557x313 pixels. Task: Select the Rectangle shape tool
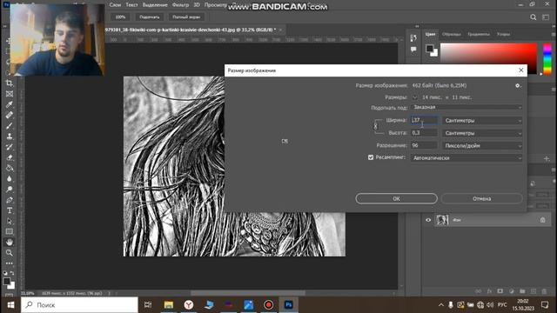pyautogui.click(x=10, y=232)
